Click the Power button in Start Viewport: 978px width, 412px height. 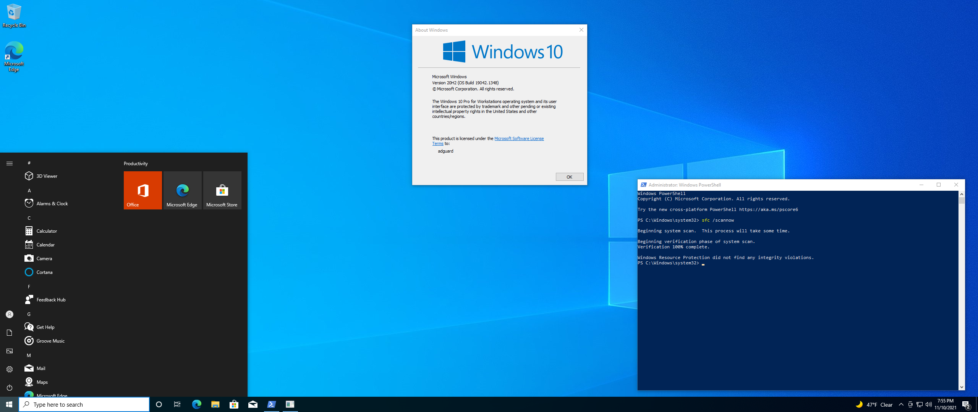(x=10, y=388)
